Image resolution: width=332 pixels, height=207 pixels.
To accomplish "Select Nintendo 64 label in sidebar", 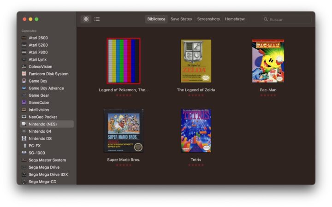I will (40, 131).
